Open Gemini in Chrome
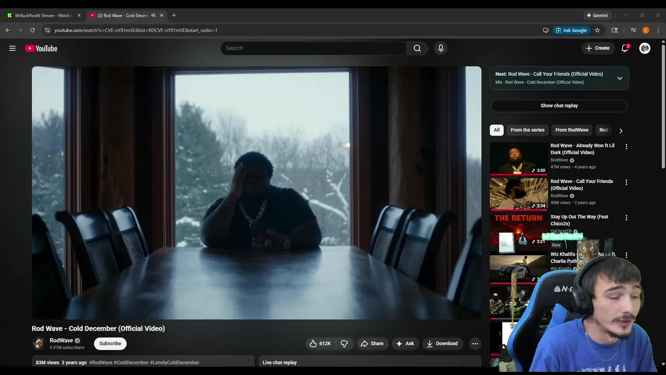This screenshot has height=375, width=666. [596, 16]
